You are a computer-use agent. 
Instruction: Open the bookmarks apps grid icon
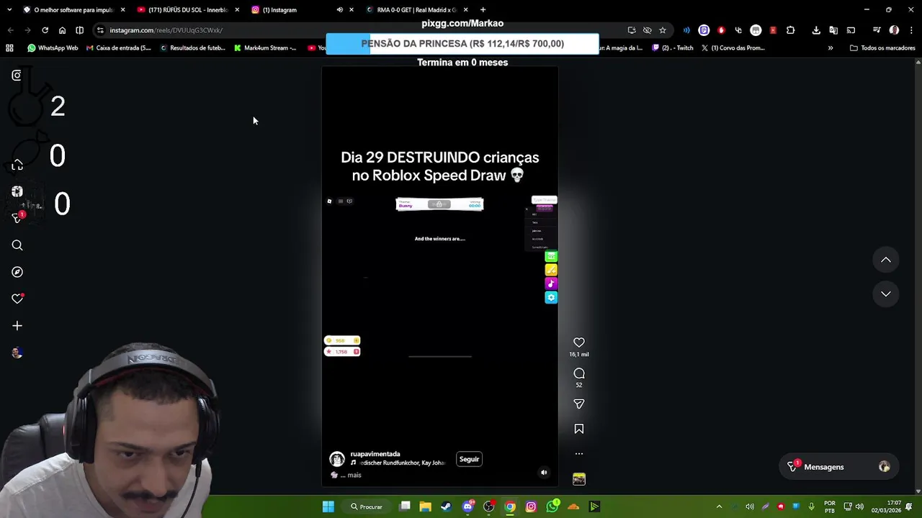(9, 48)
